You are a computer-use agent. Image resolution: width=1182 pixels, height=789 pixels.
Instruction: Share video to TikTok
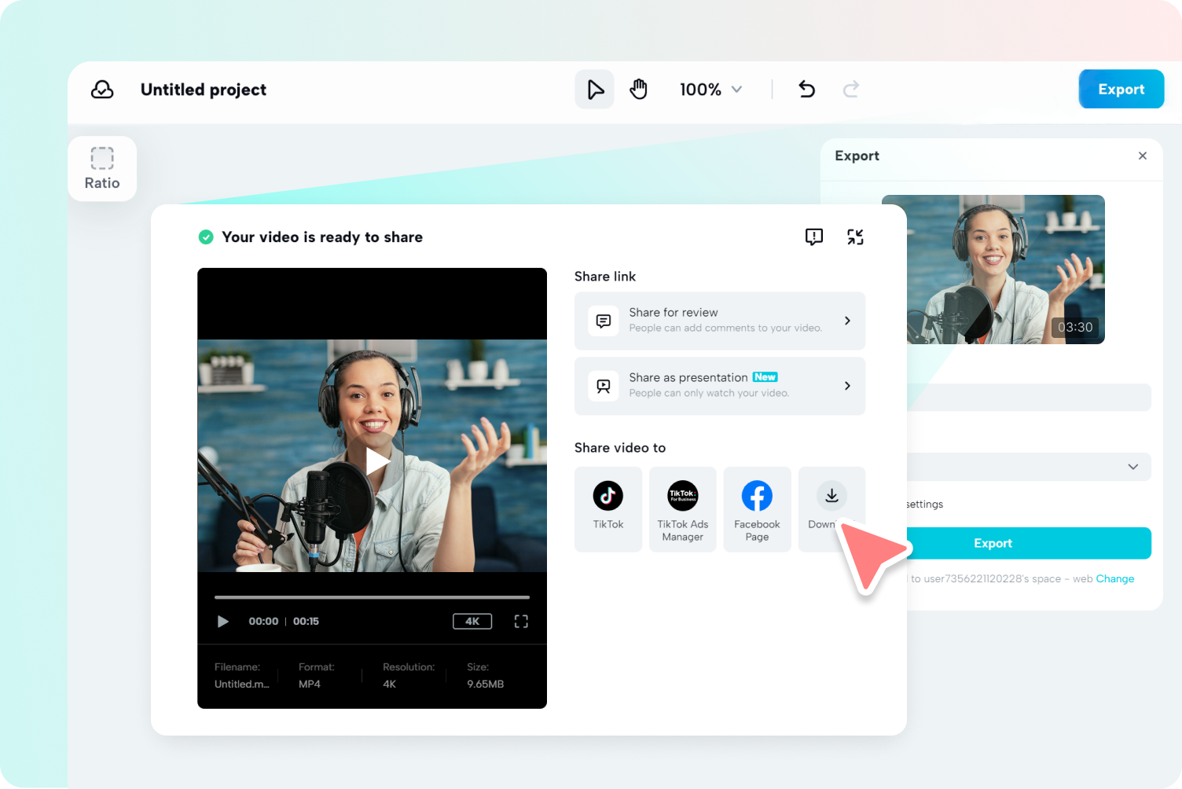608,509
